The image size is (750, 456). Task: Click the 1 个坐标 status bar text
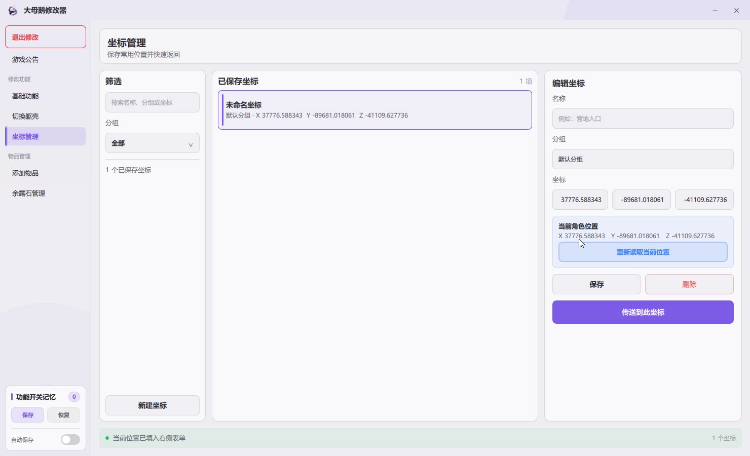(724, 438)
